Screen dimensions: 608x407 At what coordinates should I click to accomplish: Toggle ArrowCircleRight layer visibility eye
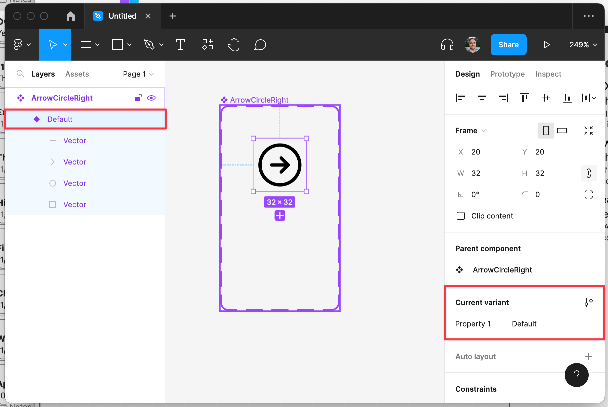(x=151, y=98)
